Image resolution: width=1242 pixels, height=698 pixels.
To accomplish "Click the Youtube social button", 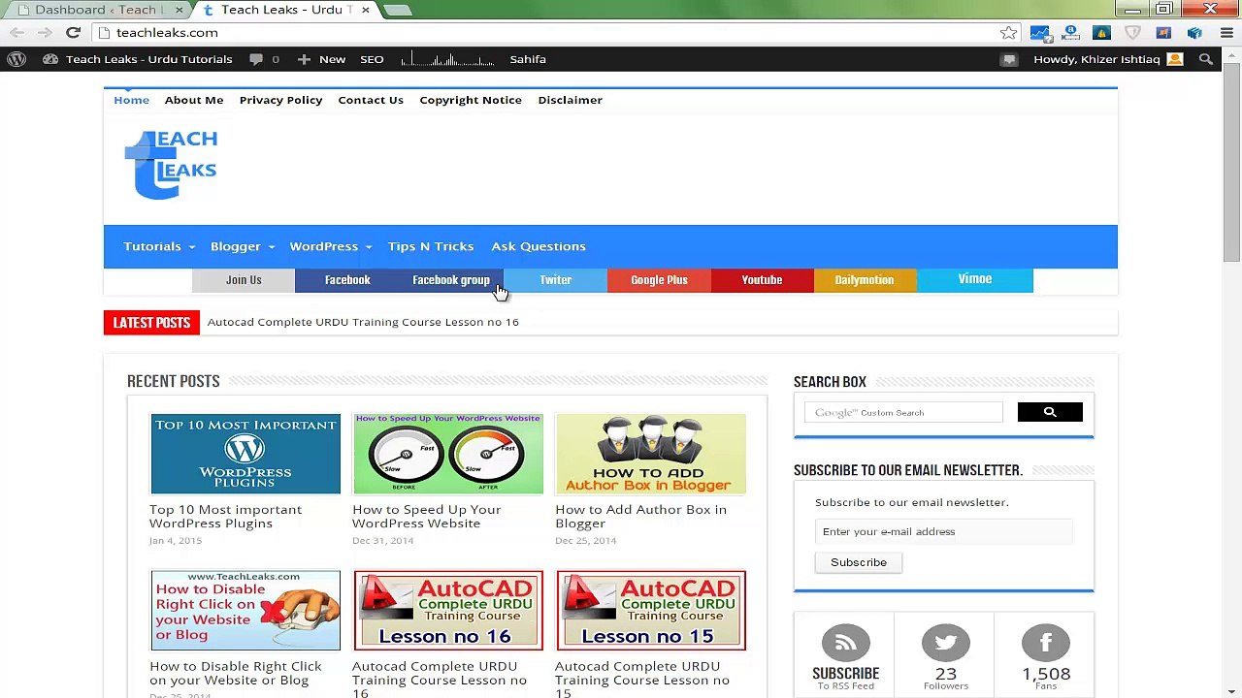I will coord(762,280).
